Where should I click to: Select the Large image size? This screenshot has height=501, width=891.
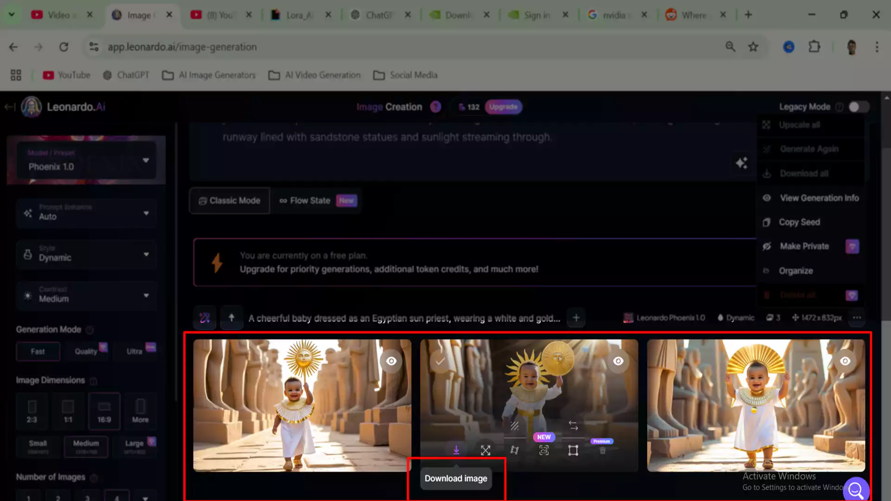click(135, 447)
